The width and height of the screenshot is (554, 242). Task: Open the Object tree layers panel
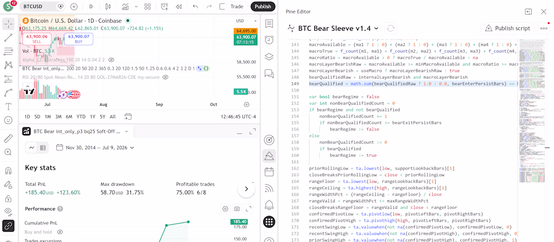pos(269,57)
